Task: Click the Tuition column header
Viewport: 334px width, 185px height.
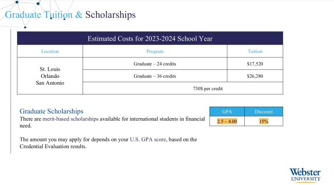Action: tap(255, 51)
